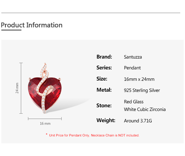
Task: Click the 16mm x 24mm size value
Action: (x=139, y=79)
